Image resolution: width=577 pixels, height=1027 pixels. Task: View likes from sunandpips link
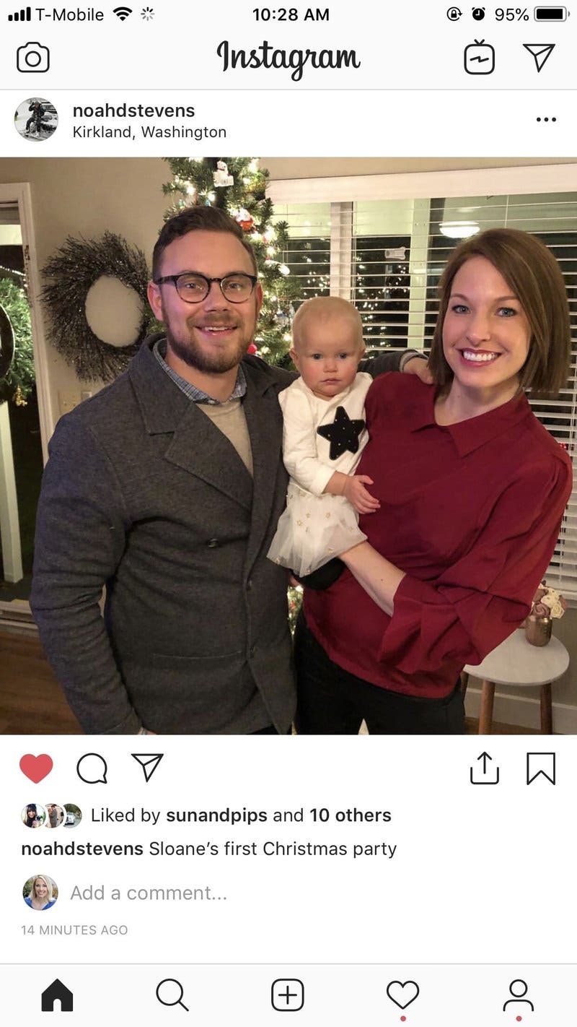click(218, 815)
